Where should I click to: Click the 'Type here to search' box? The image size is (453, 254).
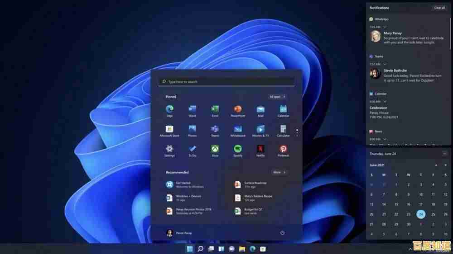click(x=226, y=82)
